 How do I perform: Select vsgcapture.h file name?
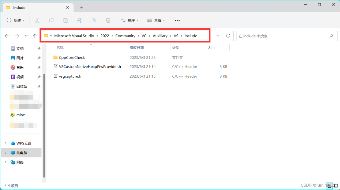(70, 76)
